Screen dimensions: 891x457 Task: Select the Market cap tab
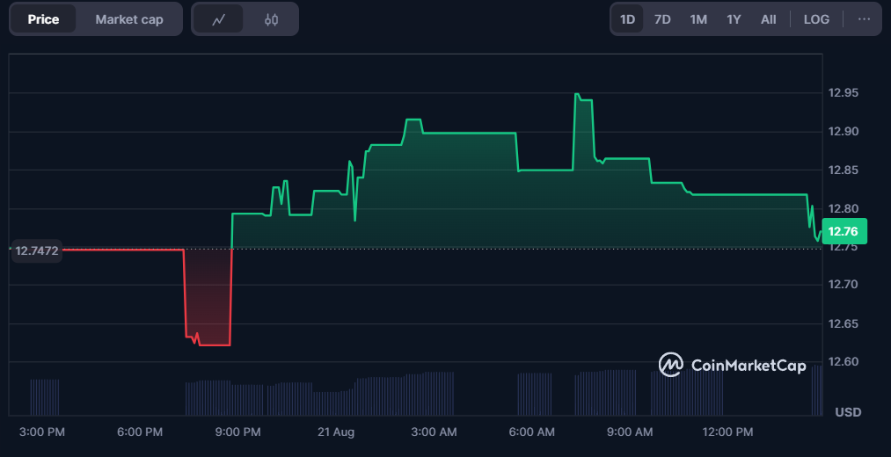pyautogui.click(x=129, y=19)
